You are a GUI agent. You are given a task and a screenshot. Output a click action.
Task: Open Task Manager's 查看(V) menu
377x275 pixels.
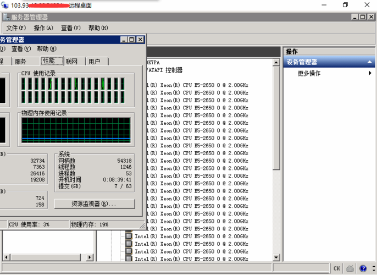[x=21, y=49]
